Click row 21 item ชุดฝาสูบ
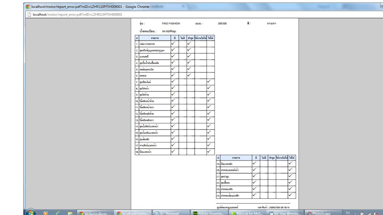This screenshot has height=215, width=383. [225, 177]
